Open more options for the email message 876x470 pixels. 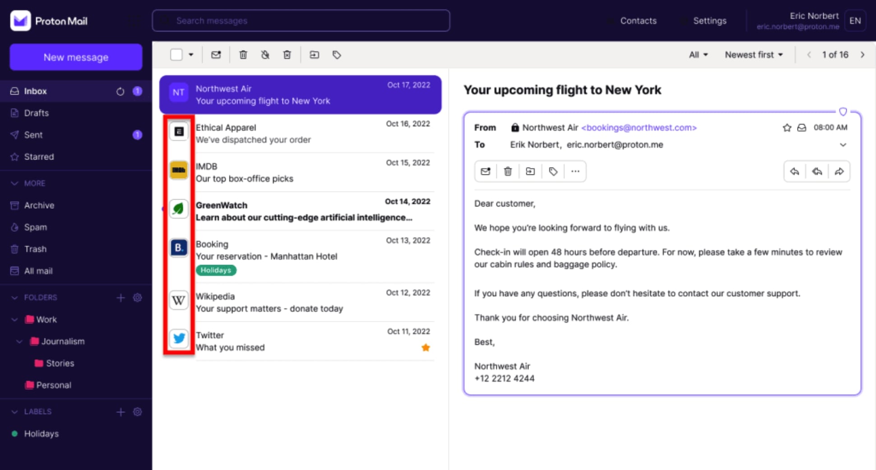(575, 171)
